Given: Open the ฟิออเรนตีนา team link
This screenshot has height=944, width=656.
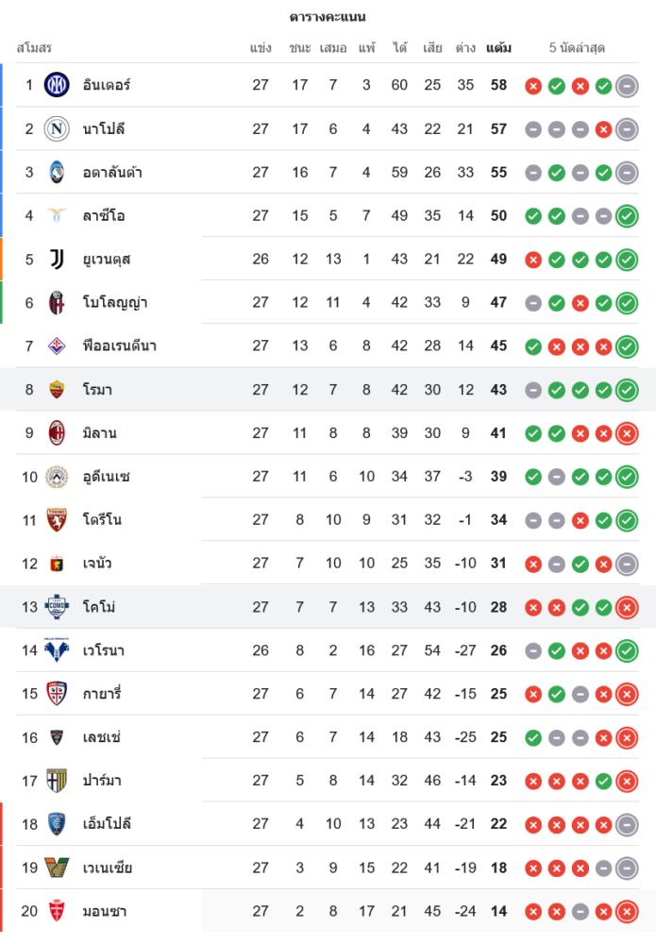Looking at the screenshot, I should pos(119,346).
